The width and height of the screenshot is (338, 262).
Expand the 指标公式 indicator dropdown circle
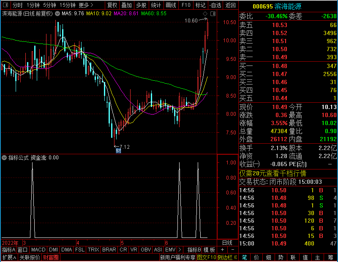4,158
